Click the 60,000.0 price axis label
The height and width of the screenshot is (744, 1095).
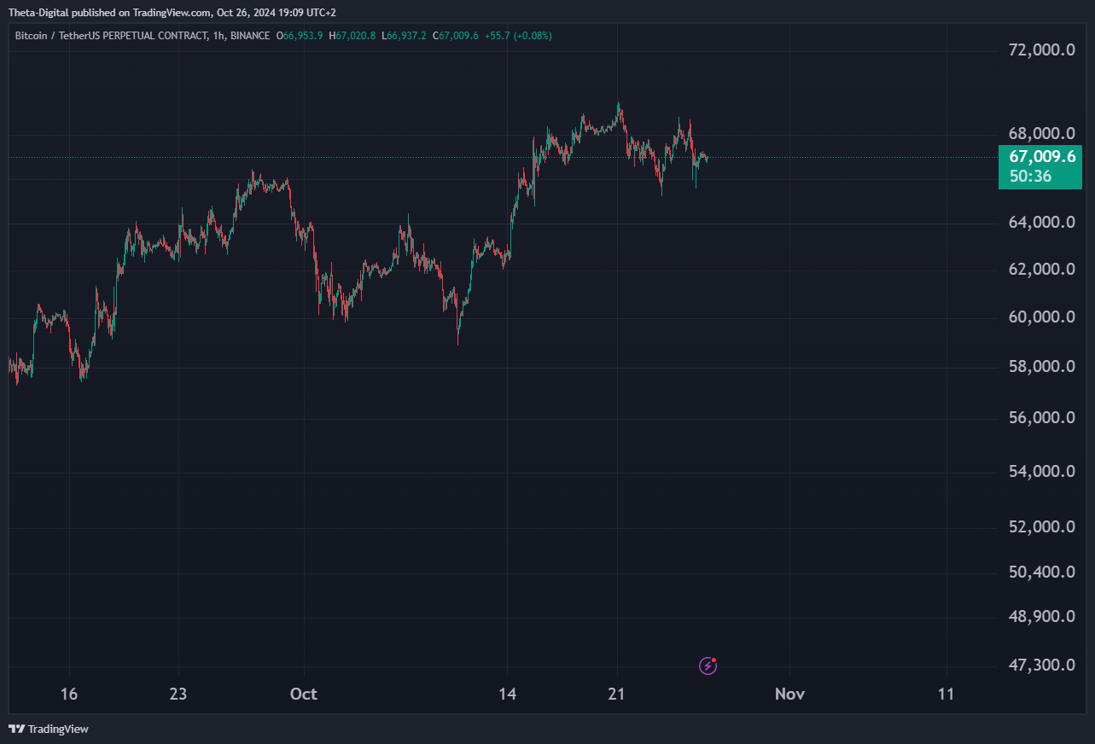pyautogui.click(x=1041, y=317)
